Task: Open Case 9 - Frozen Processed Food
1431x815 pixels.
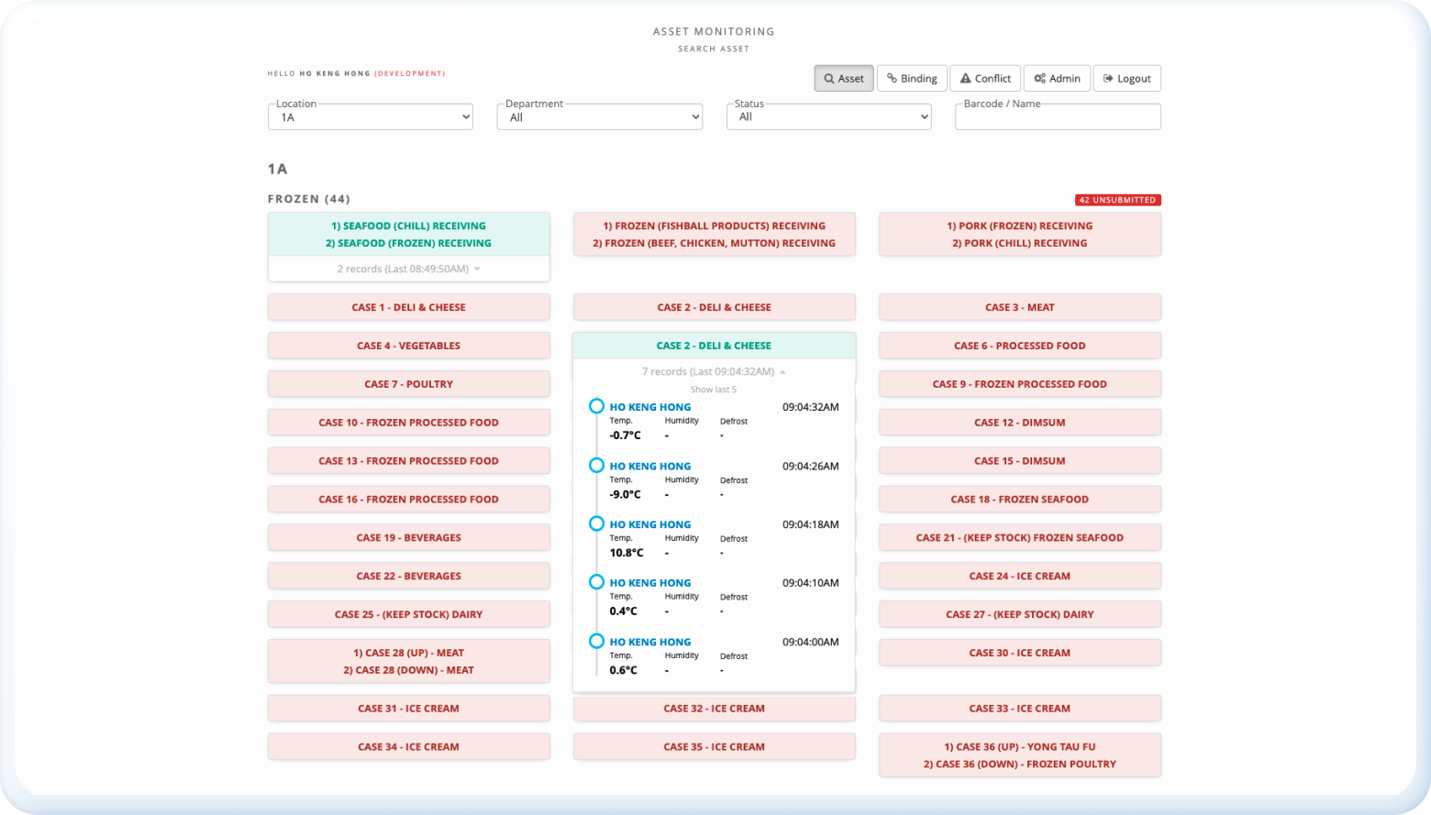Action: click(x=1020, y=384)
